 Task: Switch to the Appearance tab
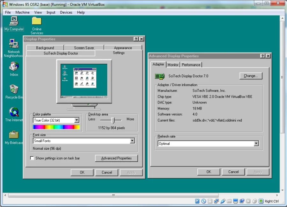[123, 48]
